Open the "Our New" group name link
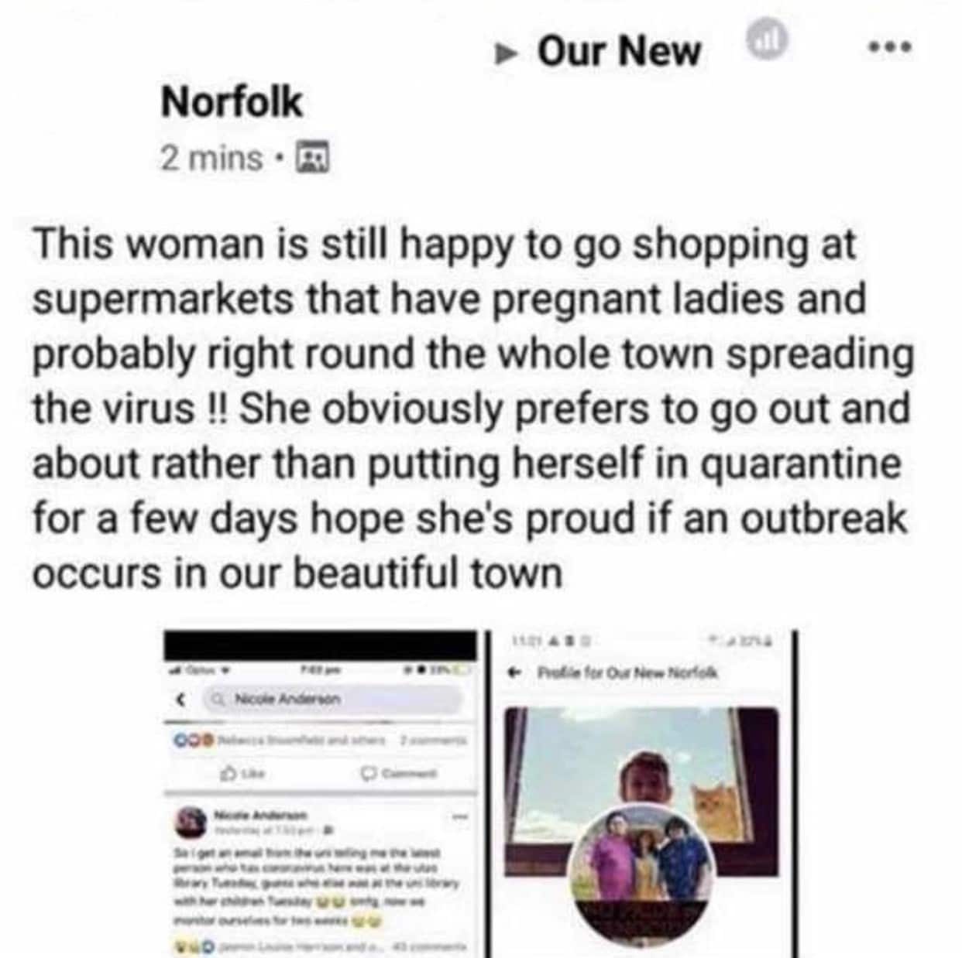Image resolution: width=962 pixels, height=958 pixels. coord(619,52)
